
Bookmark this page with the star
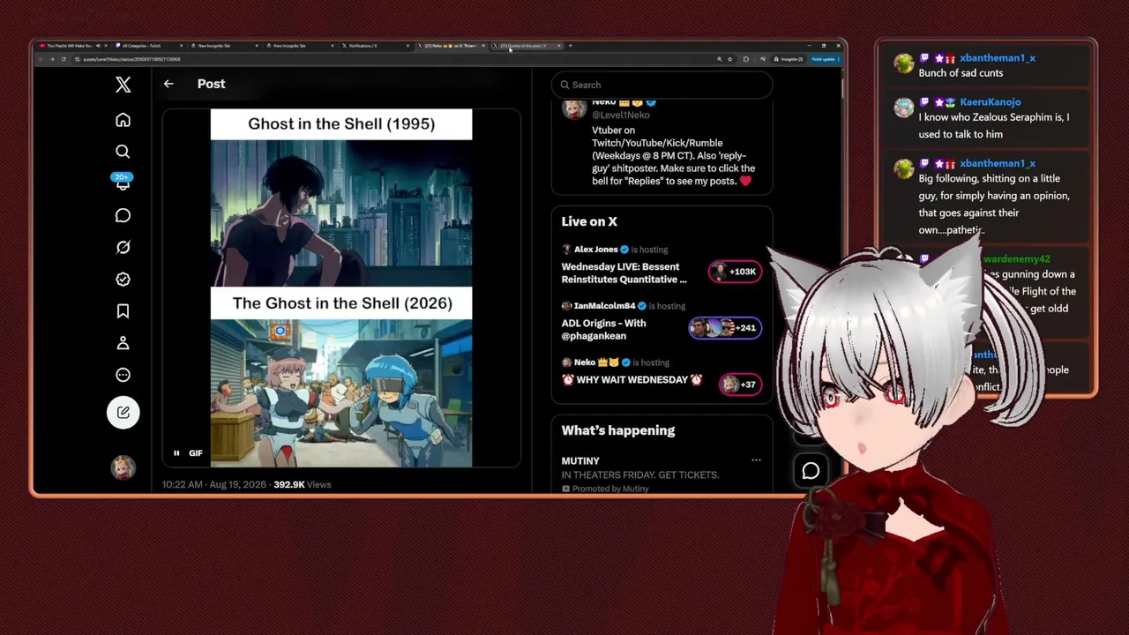[729, 59]
